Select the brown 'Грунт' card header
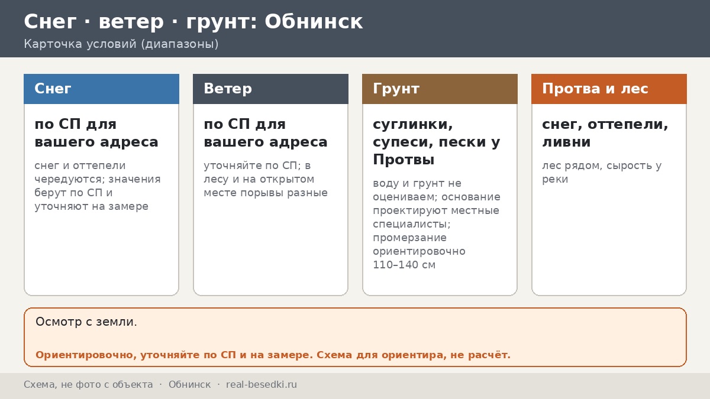Viewport: 710px width, 399px height. [440, 89]
